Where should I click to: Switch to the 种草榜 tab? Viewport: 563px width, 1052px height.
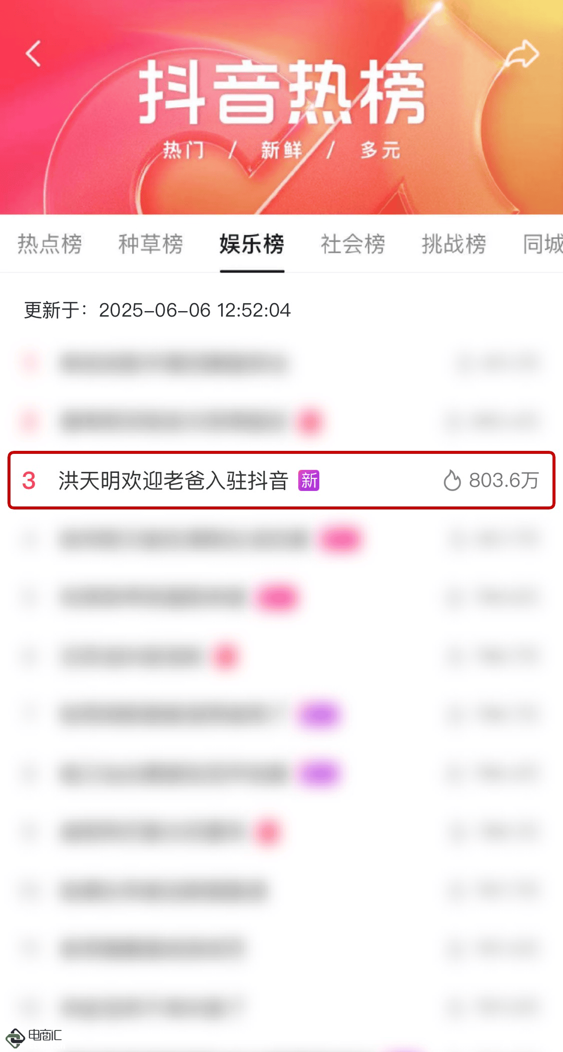[151, 244]
